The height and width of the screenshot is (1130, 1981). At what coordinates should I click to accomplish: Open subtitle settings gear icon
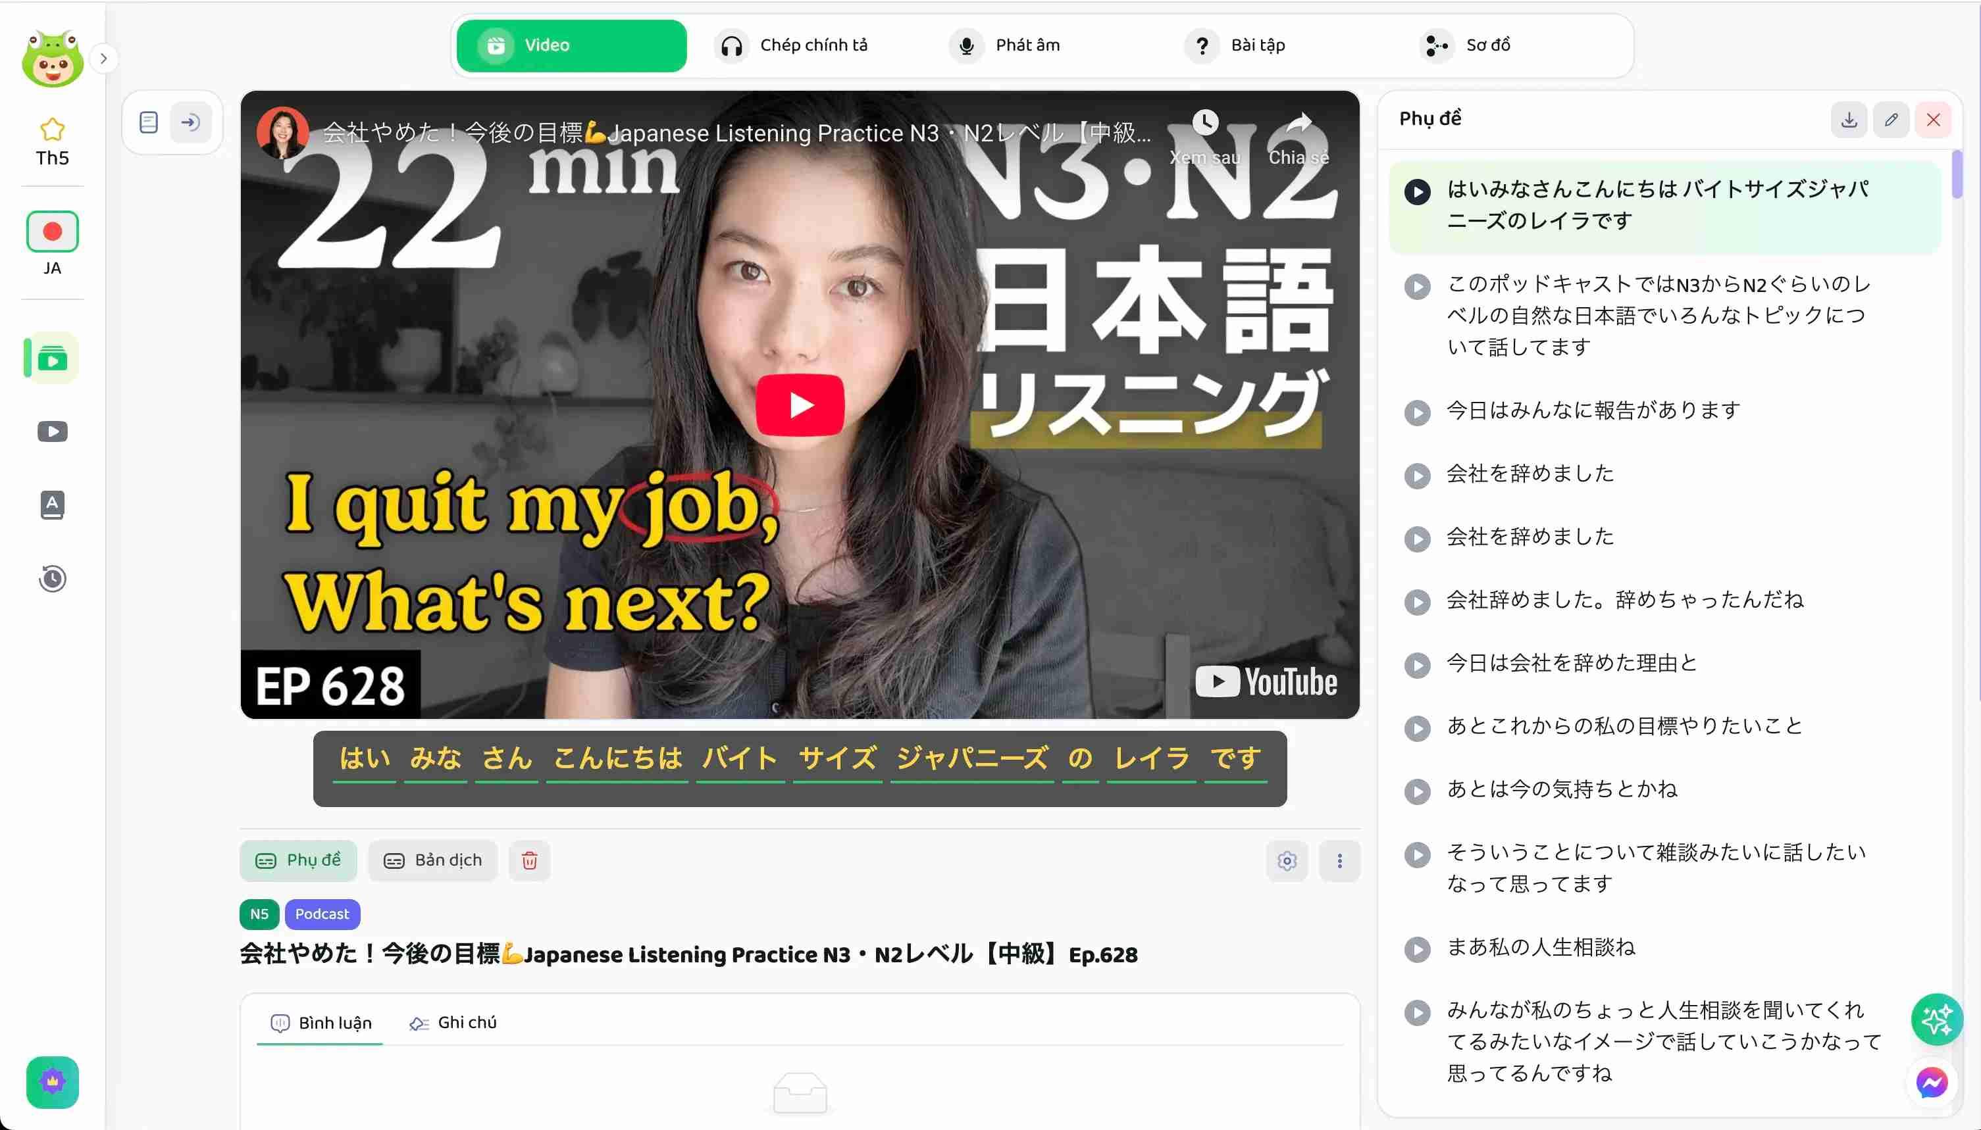[x=1287, y=861]
